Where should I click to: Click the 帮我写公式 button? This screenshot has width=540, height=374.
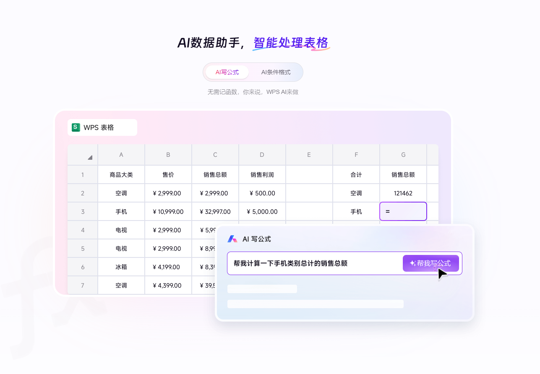(430, 263)
